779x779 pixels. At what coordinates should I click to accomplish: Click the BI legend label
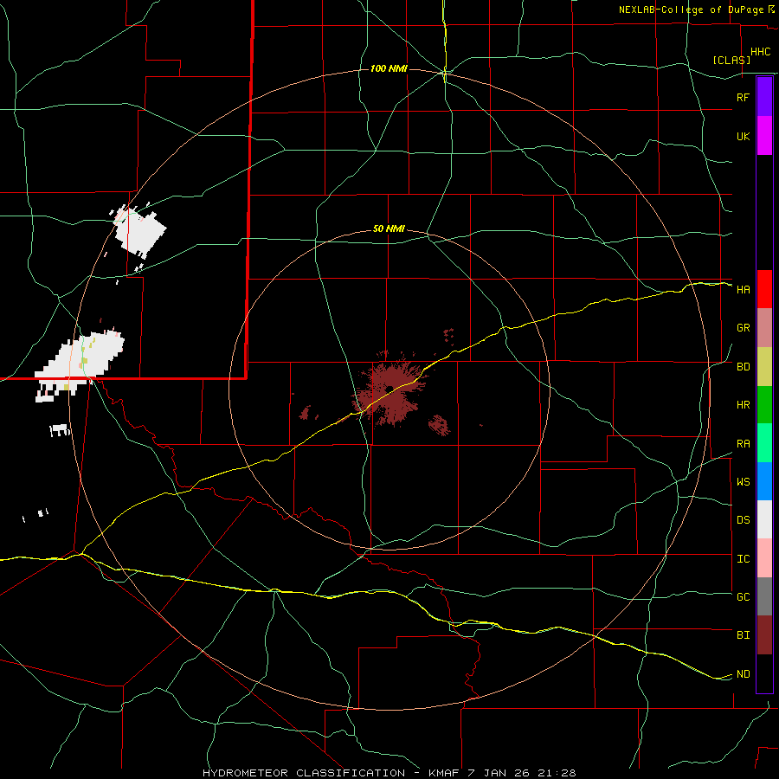point(743,635)
